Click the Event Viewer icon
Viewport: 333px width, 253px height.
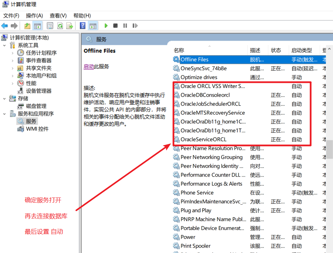tap(20, 61)
